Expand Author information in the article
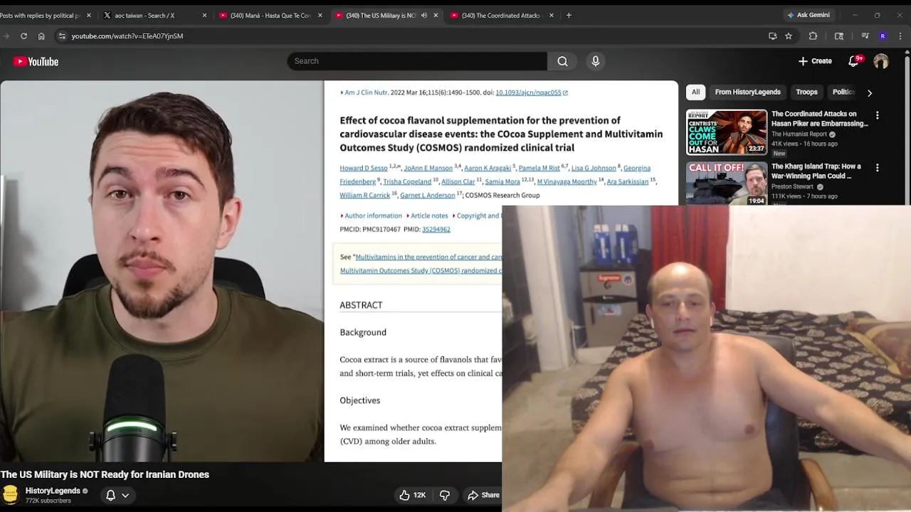This screenshot has width=911, height=512. [x=371, y=215]
